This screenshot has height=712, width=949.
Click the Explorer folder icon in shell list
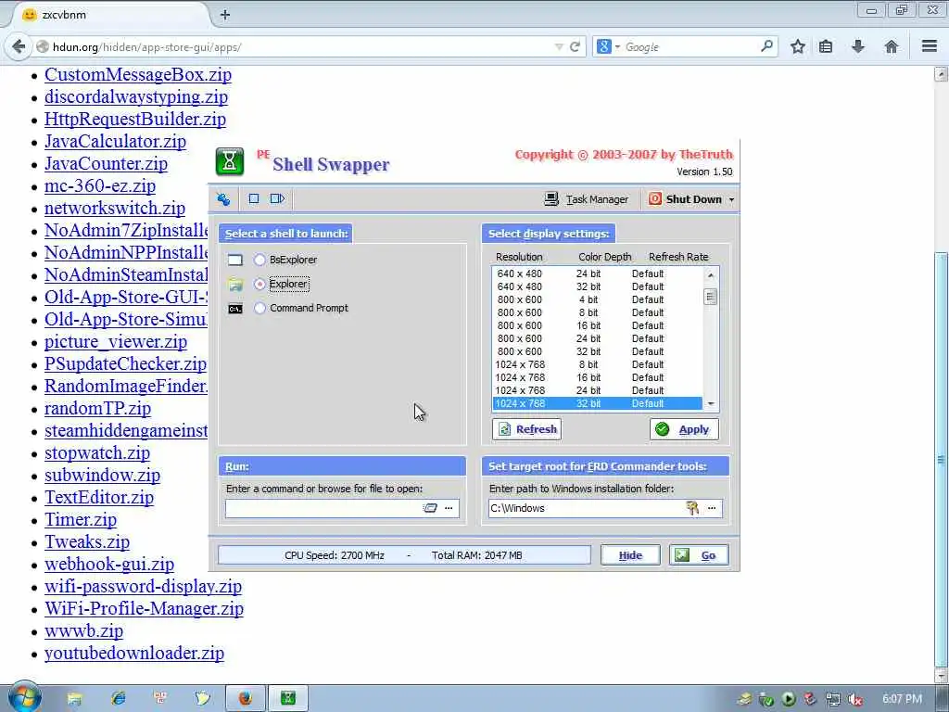235,284
